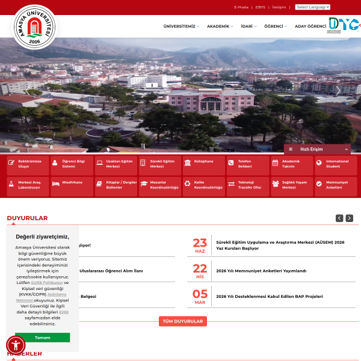
Task: Open the İletişim top link
Action: click(x=279, y=7)
